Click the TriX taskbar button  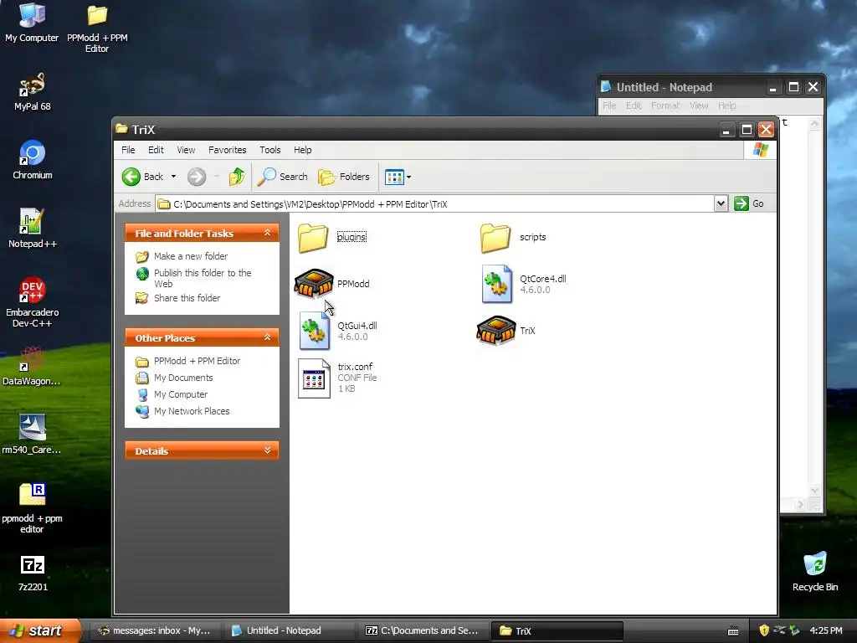point(557,630)
